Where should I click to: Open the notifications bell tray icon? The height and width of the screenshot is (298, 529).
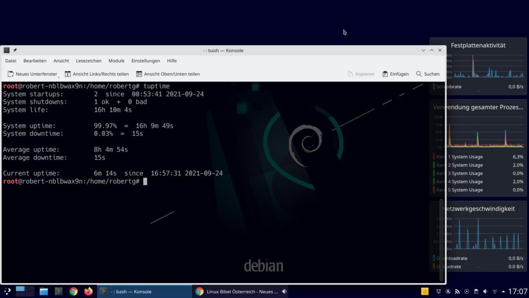438,291
